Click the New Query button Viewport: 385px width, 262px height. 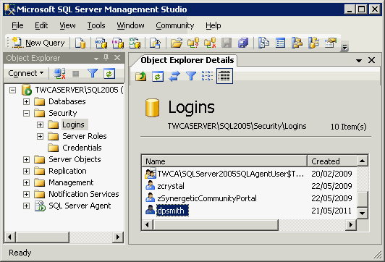coord(38,43)
